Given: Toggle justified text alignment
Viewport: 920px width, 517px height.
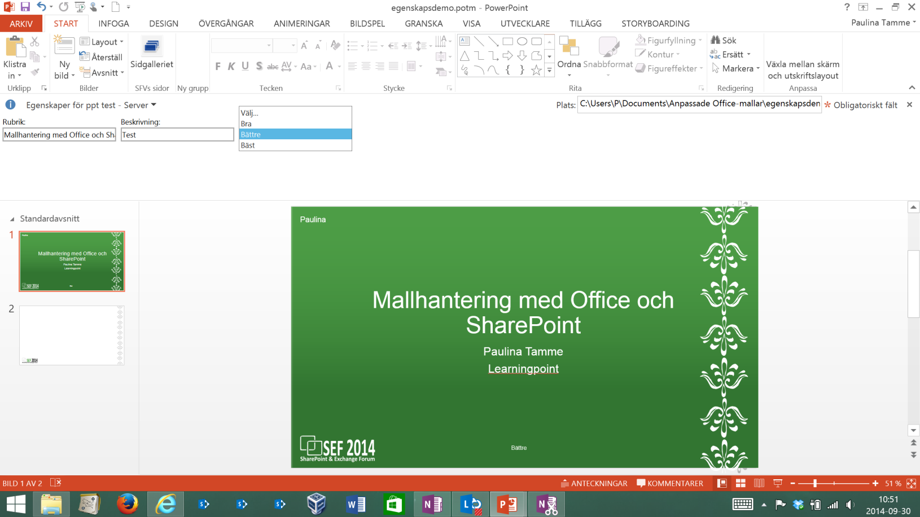Looking at the screenshot, I should 393,67.
